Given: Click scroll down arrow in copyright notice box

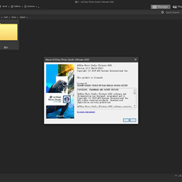Looking at the screenshot, I should pyautogui.click(x=134, y=106).
